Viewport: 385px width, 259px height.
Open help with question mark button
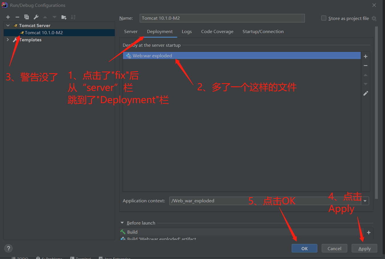tap(8, 248)
